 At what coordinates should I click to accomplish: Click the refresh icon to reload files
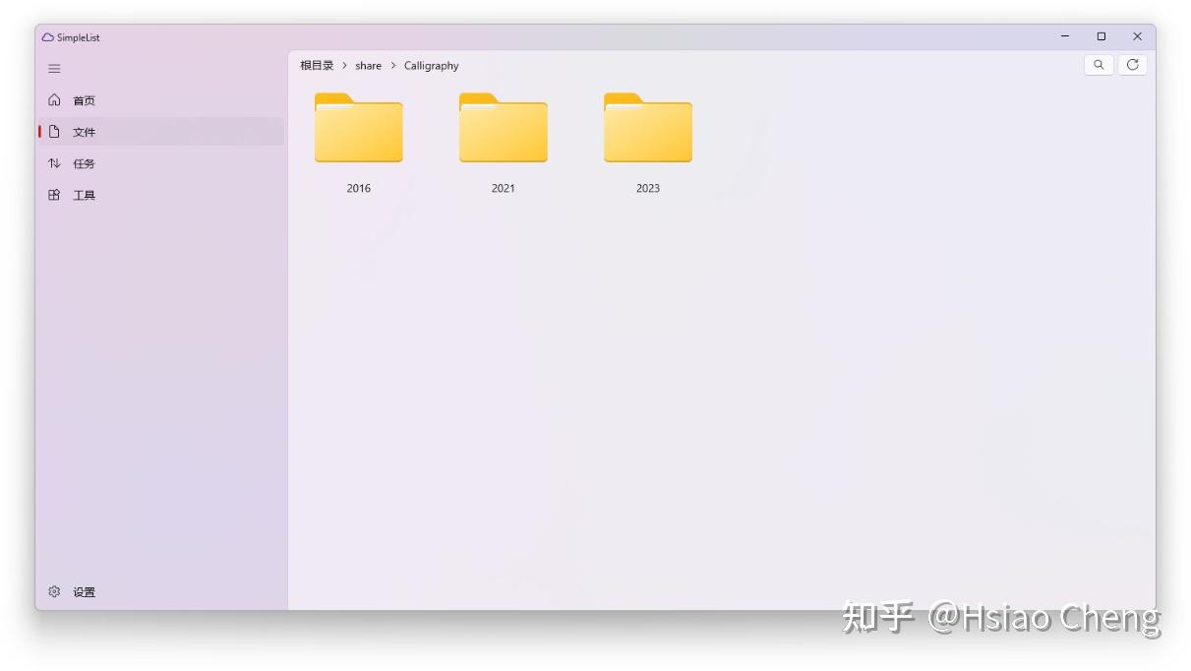pyautogui.click(x=1132, y=64)
